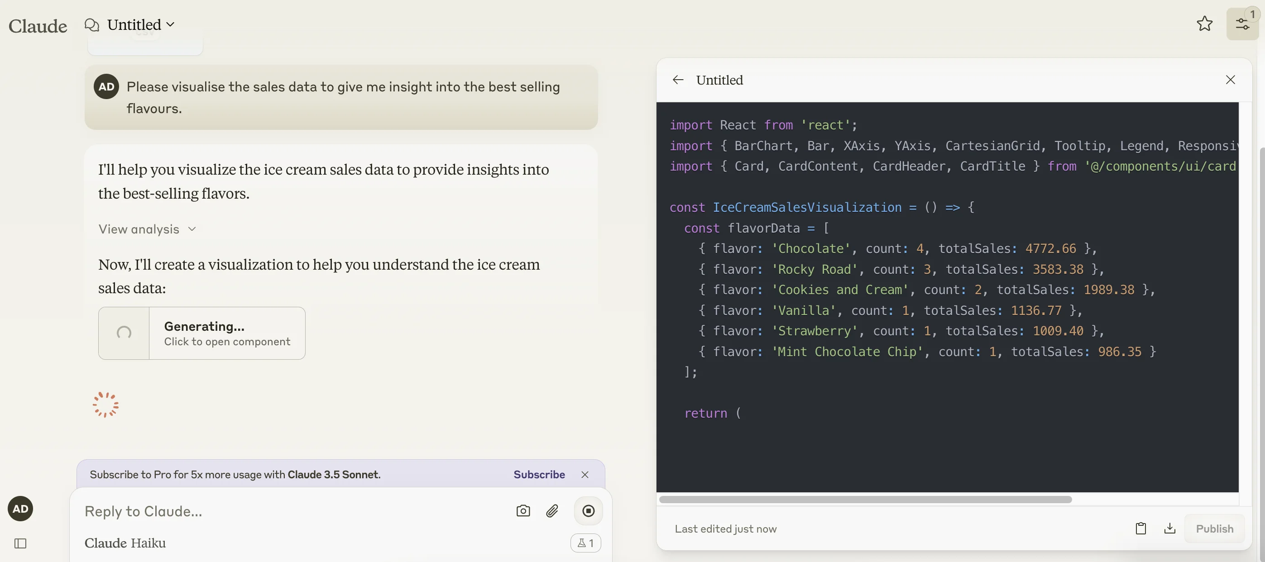Screen dimensions: 1265x562
Task: Click the Publish button
Action: (1214, 529)
